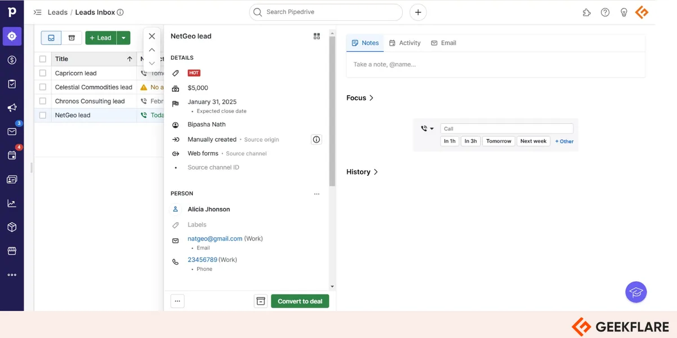Click the HOT label tag
677x338 pixels.
click(194, 73)
